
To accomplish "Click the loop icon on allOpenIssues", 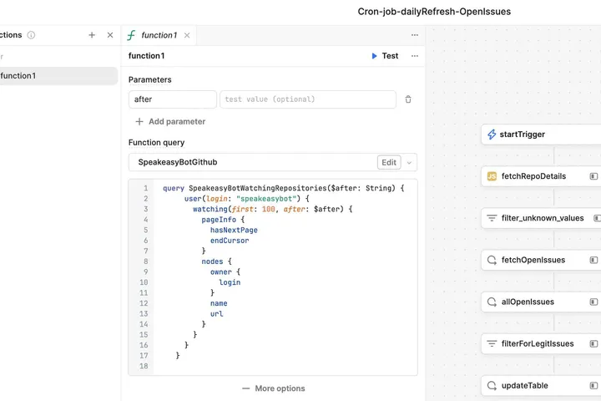I will pos(492,302).
